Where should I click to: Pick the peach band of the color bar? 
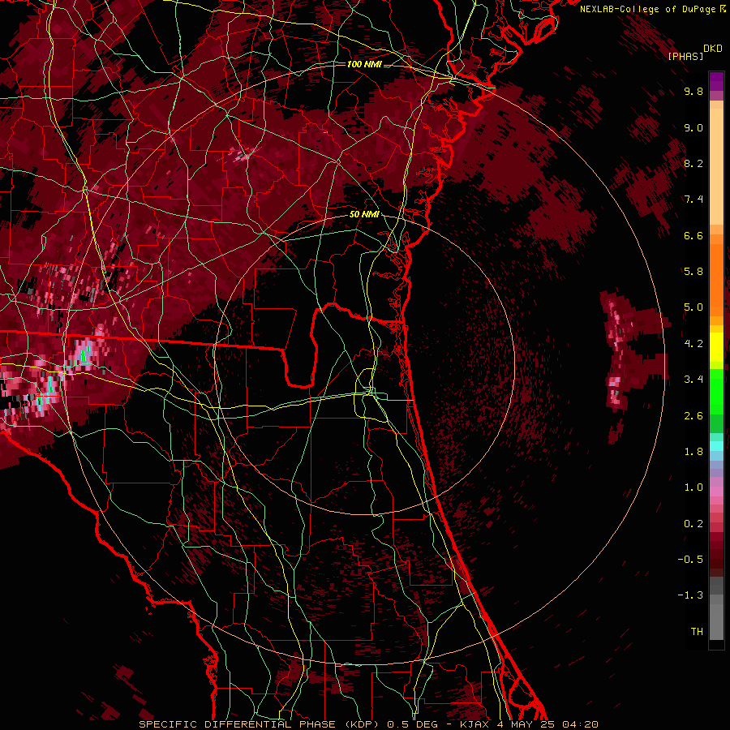point(716,166)
